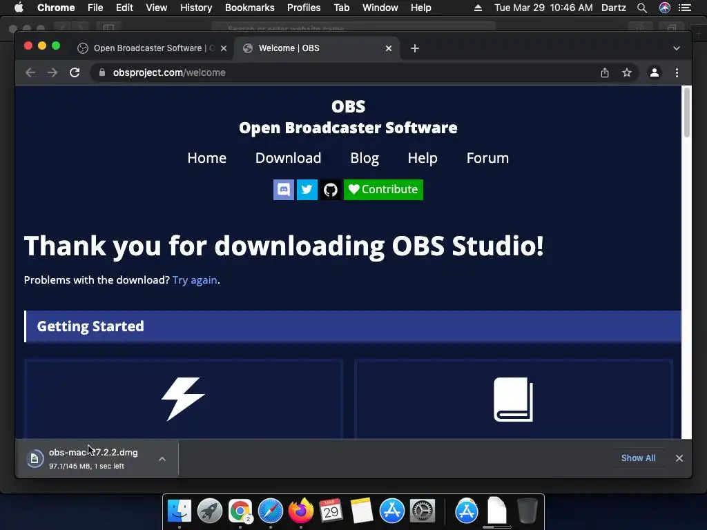Click the Siri icon in menu bar
The image size is (707, 530).
665,8
